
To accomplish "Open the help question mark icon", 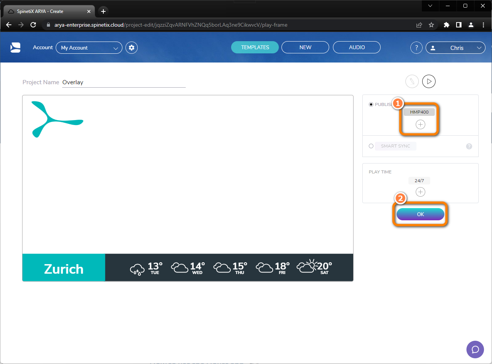I will [x=416, y=47].
